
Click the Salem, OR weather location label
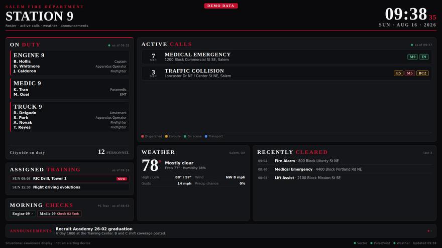237,153
